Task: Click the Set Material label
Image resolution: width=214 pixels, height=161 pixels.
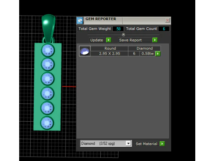Action: [x=146, y=144]
